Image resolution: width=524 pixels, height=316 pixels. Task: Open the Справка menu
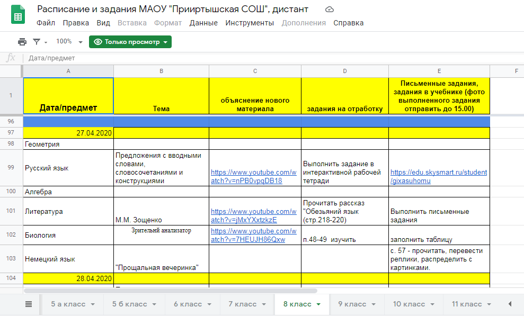click(x=349, y=23)
